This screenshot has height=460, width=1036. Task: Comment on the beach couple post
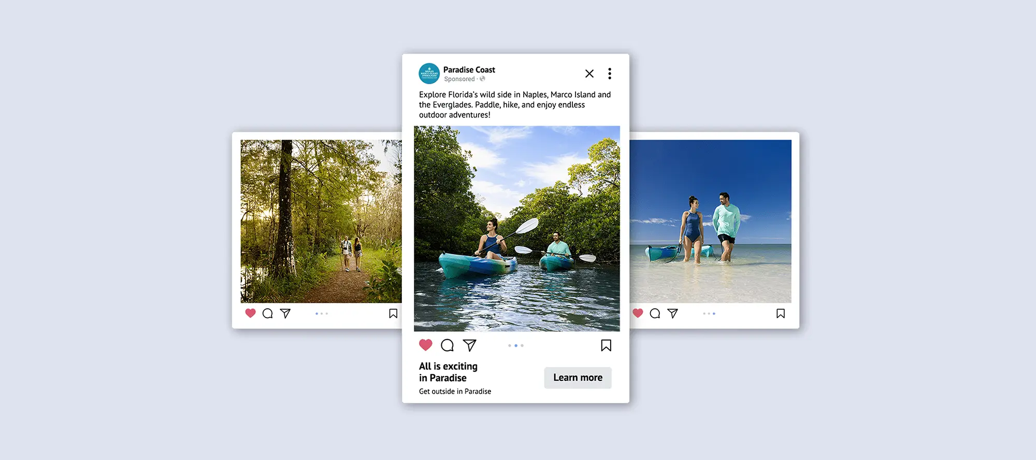pos(655,314)
